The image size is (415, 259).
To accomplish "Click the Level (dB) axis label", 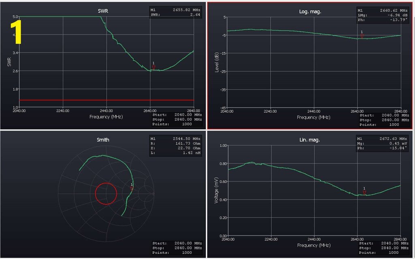I will pos(216,62).
